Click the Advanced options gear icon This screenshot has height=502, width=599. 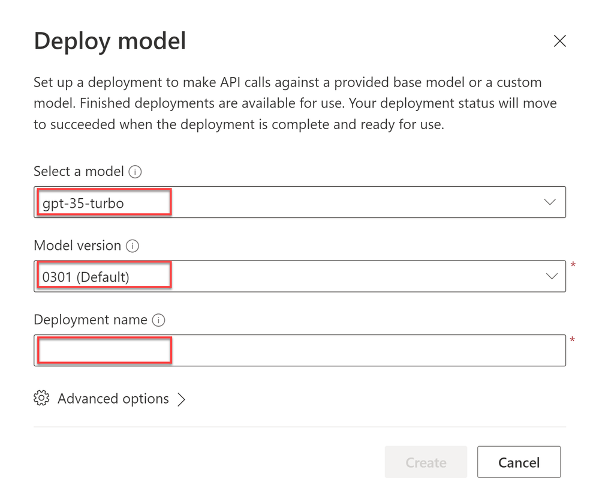pos(41,398)
